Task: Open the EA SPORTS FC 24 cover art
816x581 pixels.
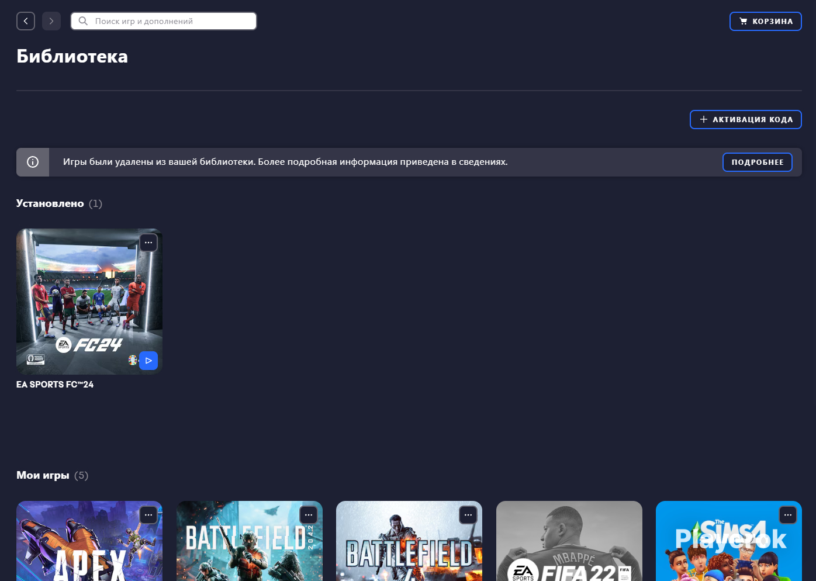Action: tap(89, 302)
